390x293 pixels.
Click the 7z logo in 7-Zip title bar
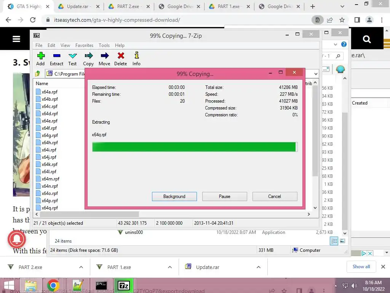(37, 35)
